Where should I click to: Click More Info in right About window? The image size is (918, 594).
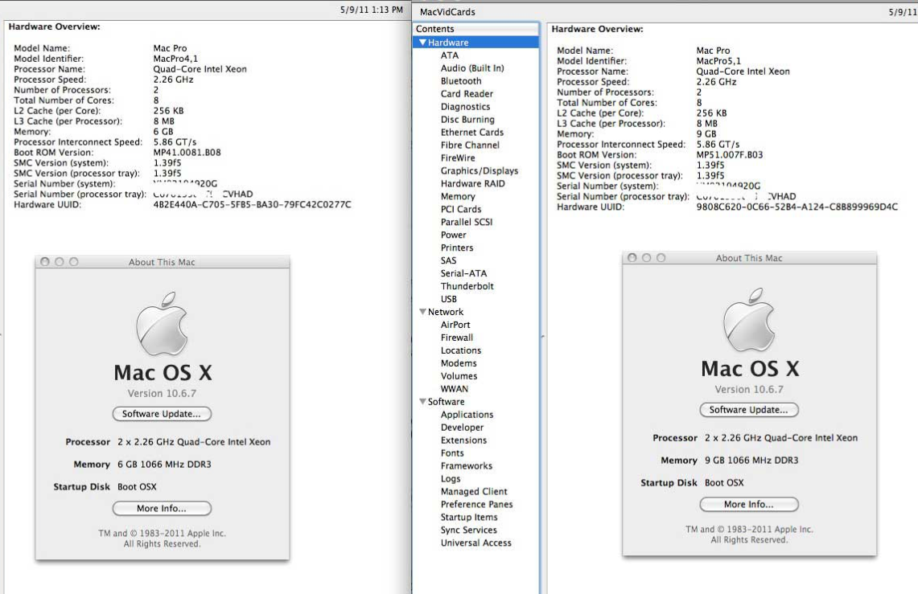[749, 505]
